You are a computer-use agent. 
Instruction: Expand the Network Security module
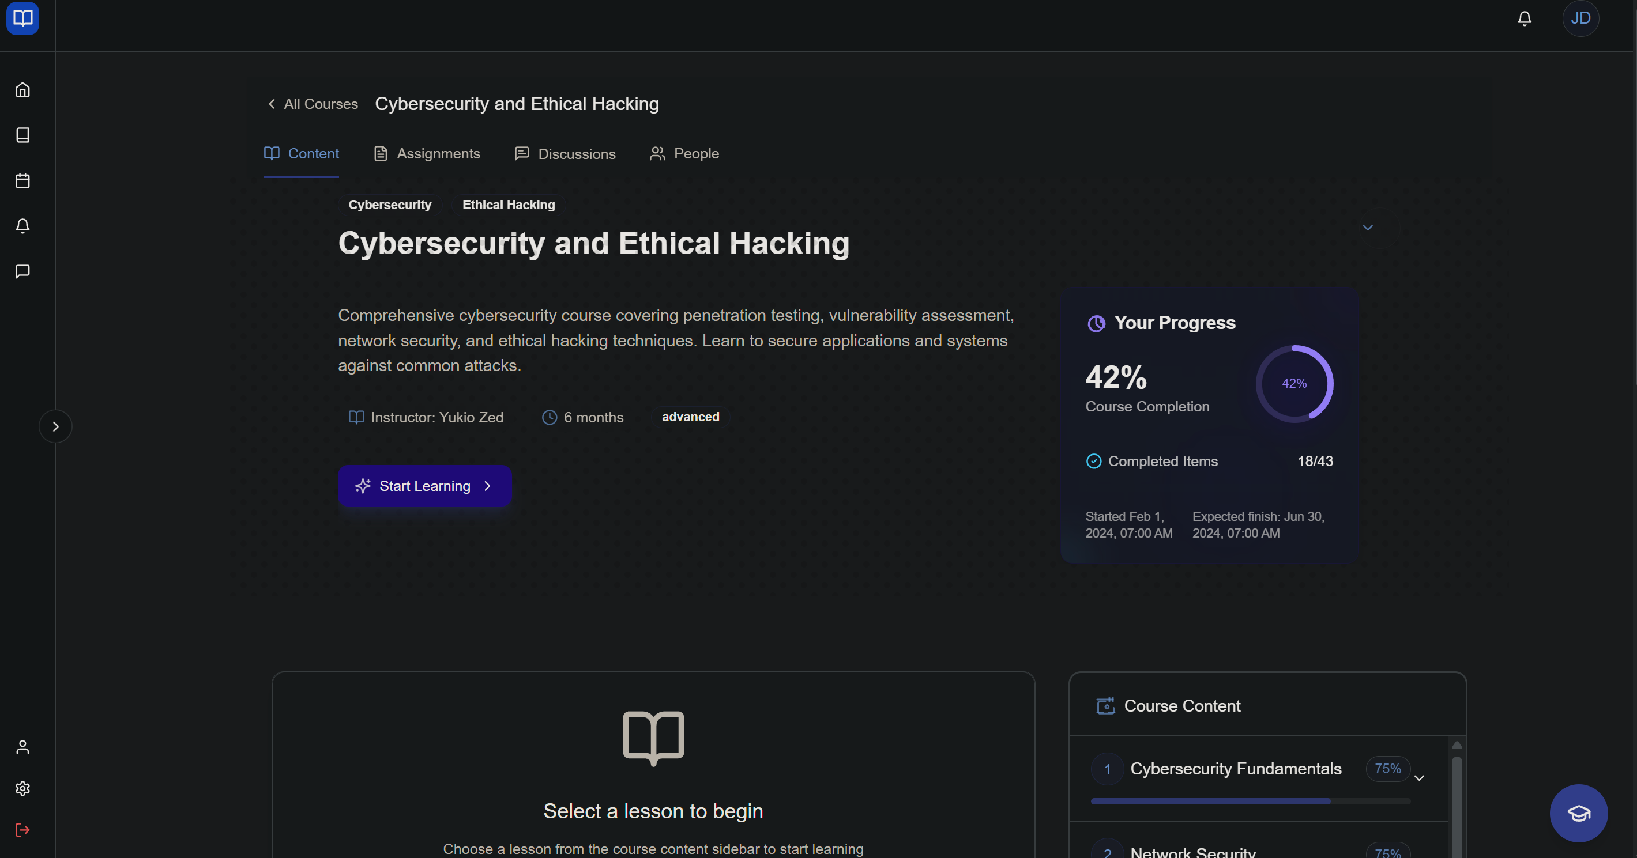click(x=1193, y=851)
